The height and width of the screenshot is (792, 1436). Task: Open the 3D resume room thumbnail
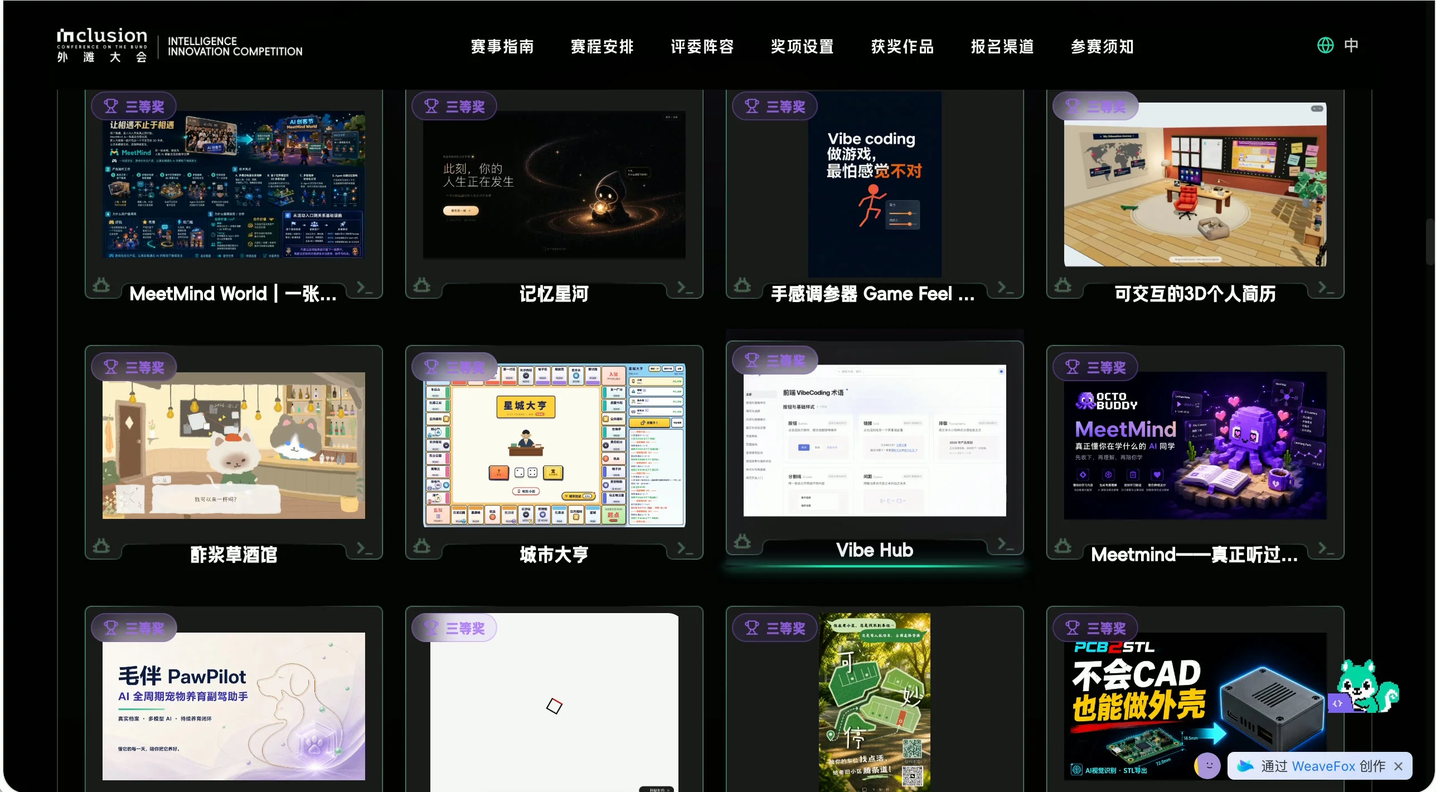pyautogui.click(x=1195, y=184)
